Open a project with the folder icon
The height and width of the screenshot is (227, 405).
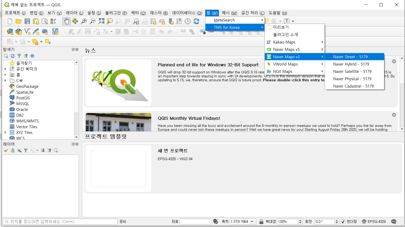18,21
